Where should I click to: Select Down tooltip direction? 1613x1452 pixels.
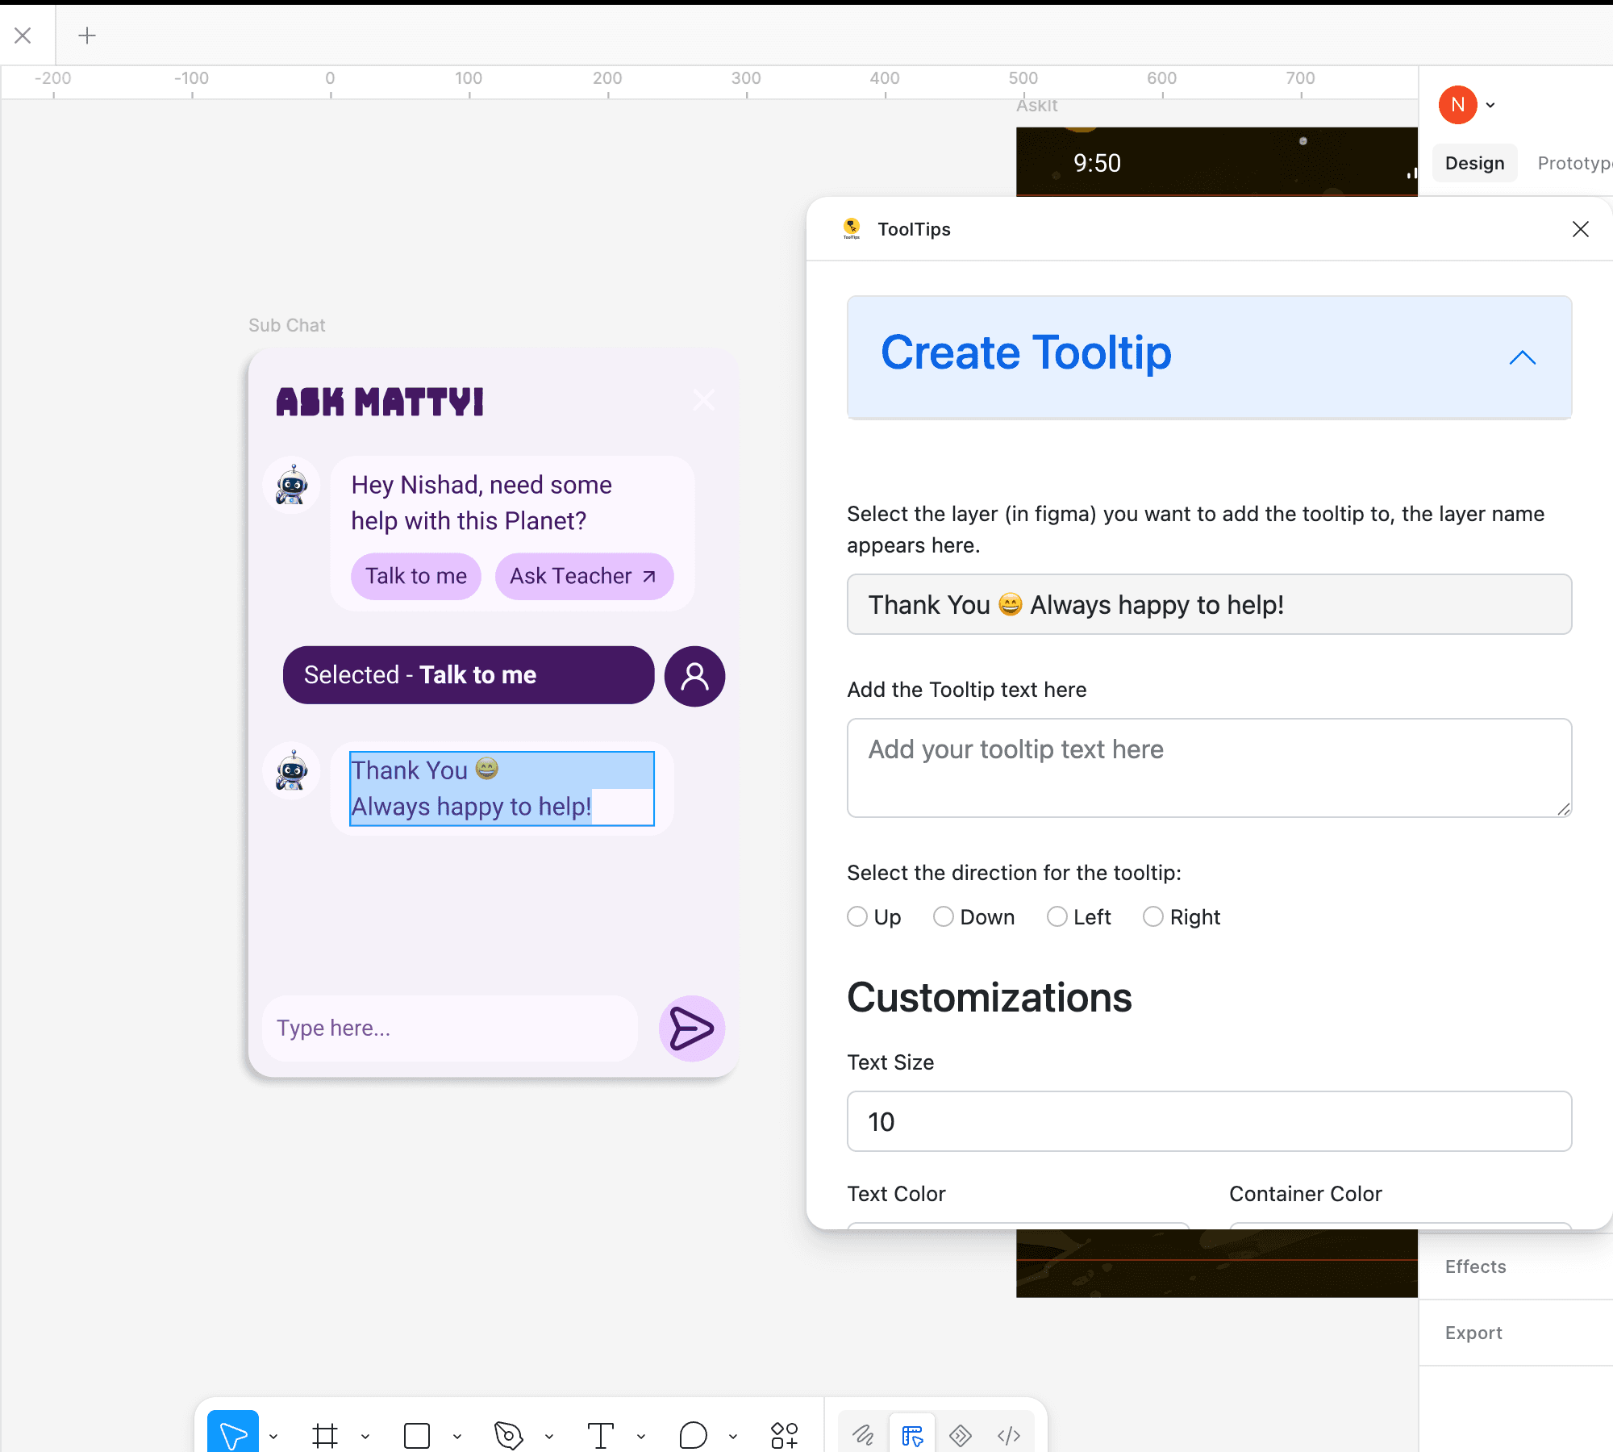[x=944, y=917]
